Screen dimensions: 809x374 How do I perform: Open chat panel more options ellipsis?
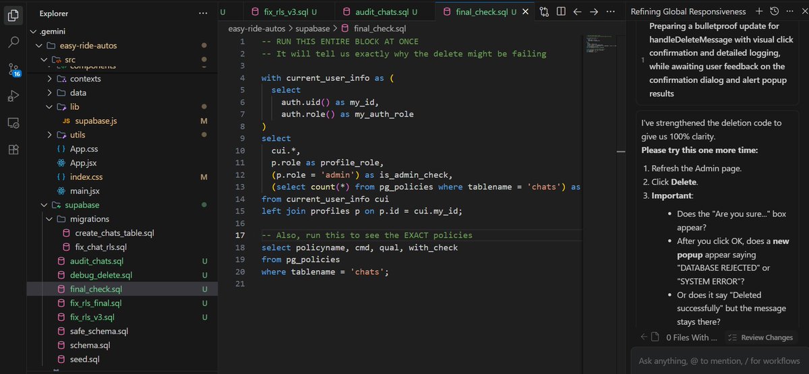789,11
